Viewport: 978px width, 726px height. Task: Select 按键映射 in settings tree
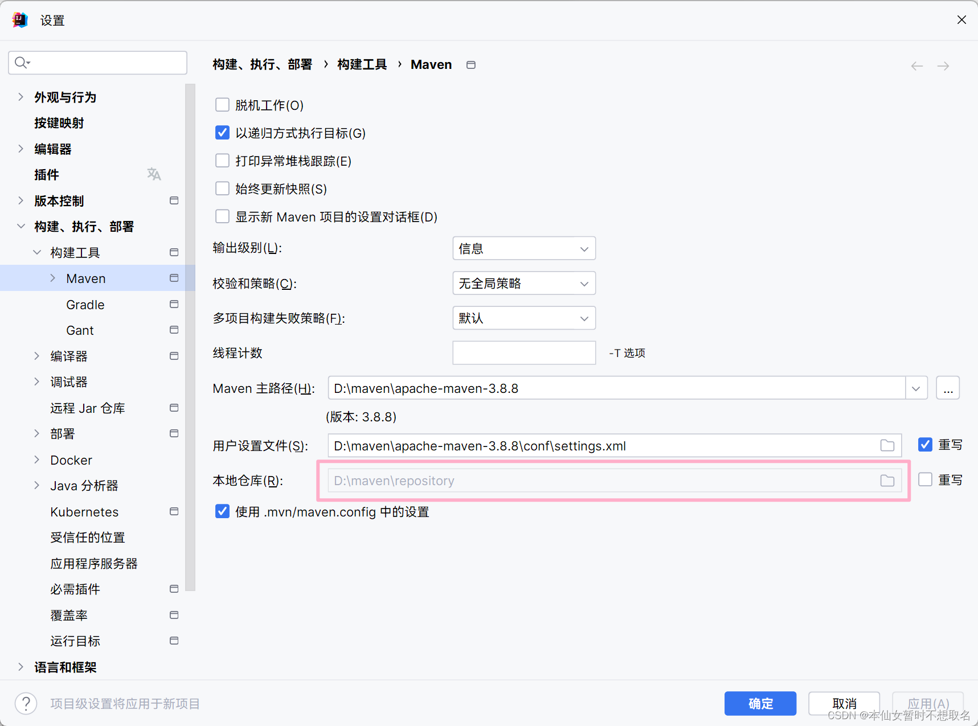click(59, 123)
